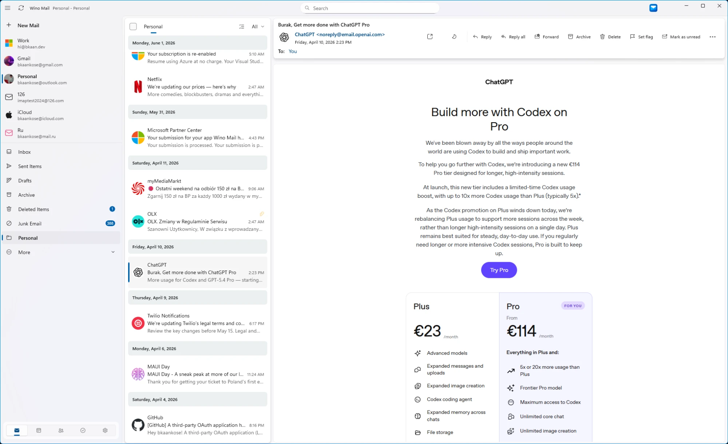The height and width of the screenshot is (444, 728).
Task: Switch to the calendar view icon
Action: click(x=39, y=430)
